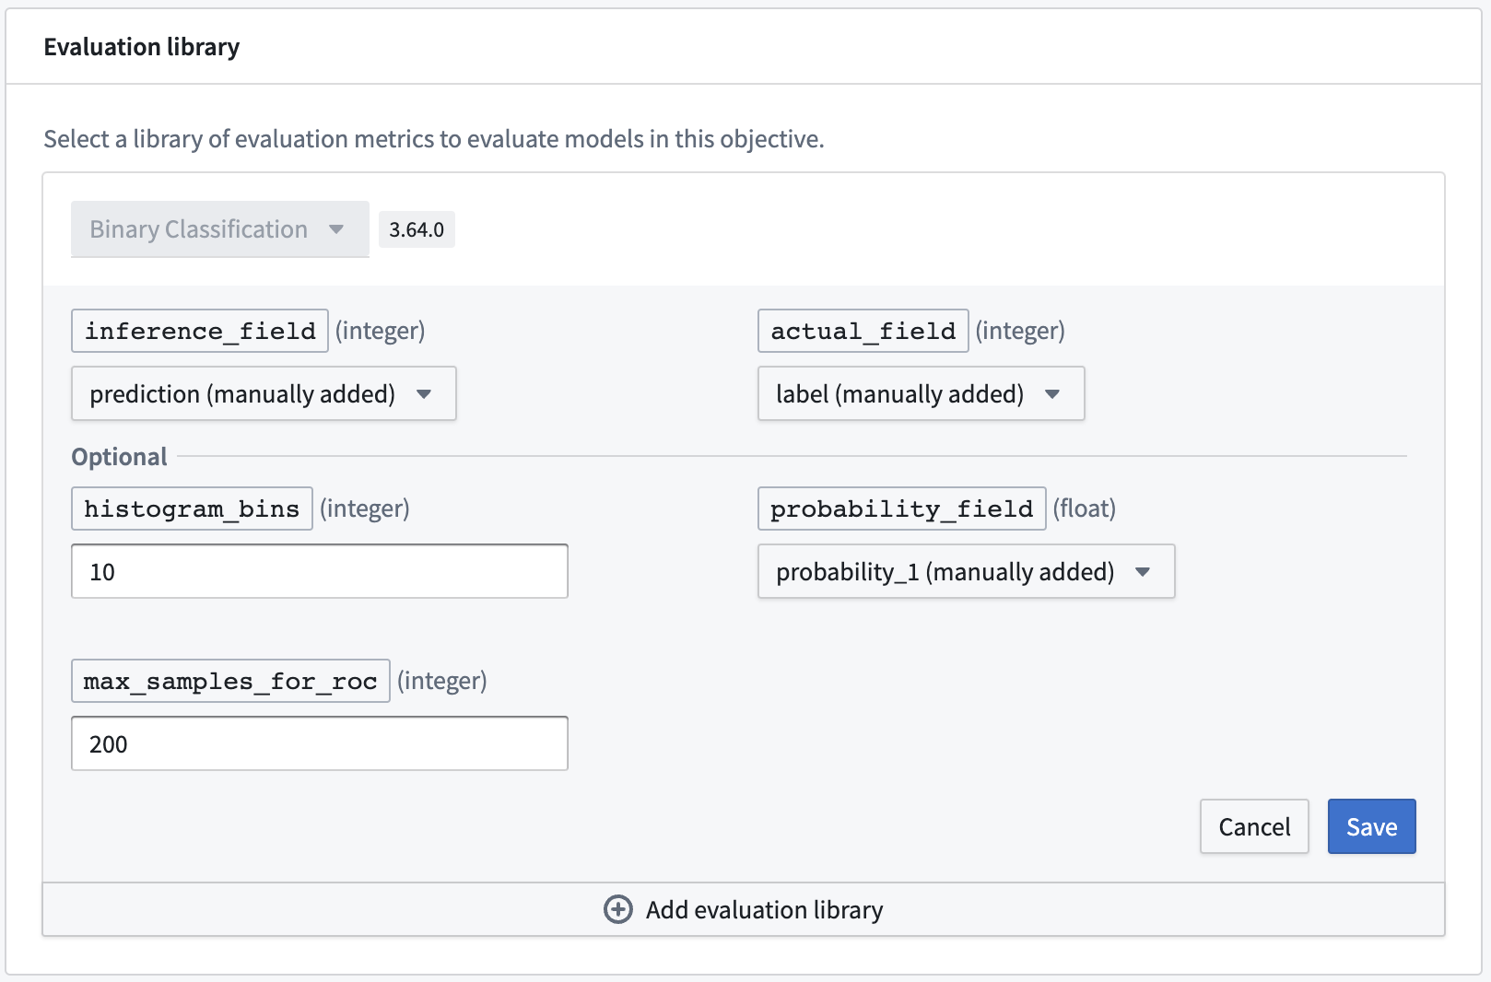
Task: Click the Evaluation library panel title
Action: (142, 47)
